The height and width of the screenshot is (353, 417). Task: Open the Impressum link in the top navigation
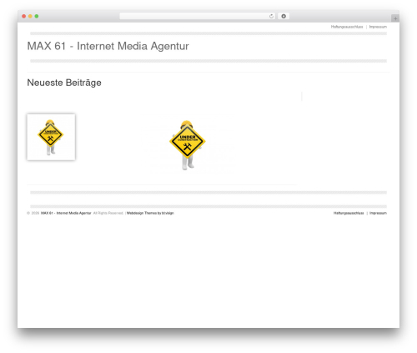click(378, 27)
